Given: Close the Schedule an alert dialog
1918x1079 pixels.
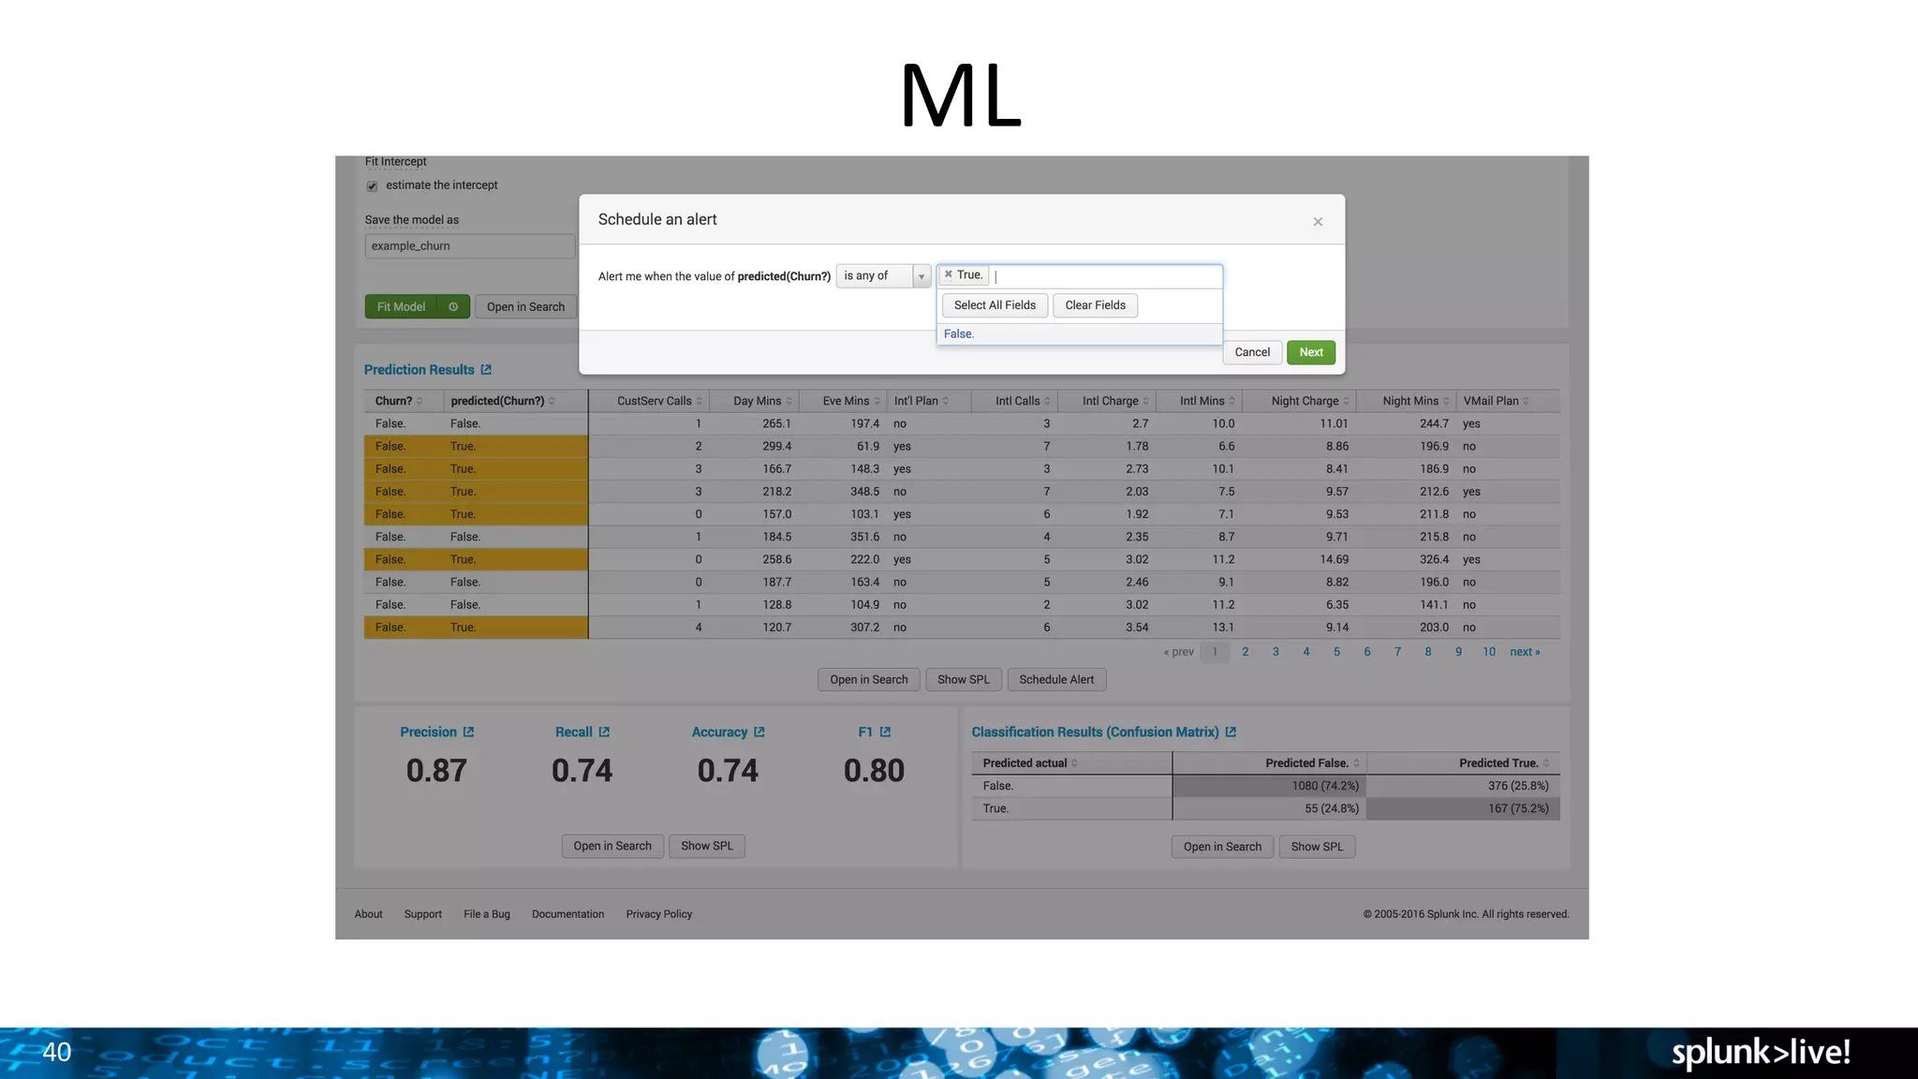Looking at the screenshot, I should pyautogui.click(x=1318, y=222).
